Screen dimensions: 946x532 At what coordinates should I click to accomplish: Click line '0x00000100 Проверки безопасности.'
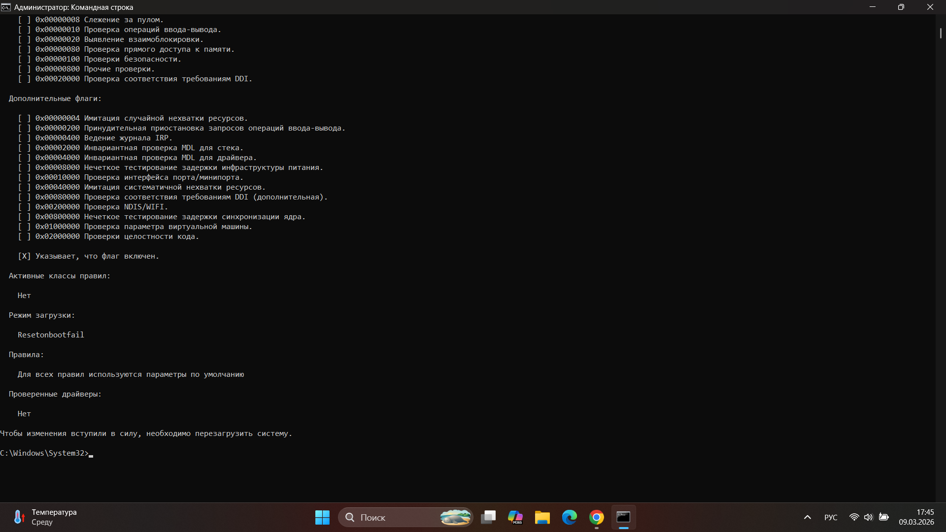coord(108,59)
